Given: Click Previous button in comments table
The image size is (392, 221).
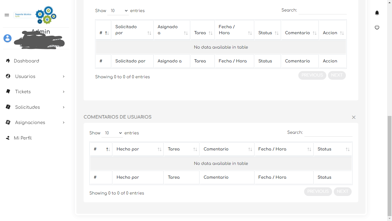Looking at the screenshot, I should pos(318,191).
